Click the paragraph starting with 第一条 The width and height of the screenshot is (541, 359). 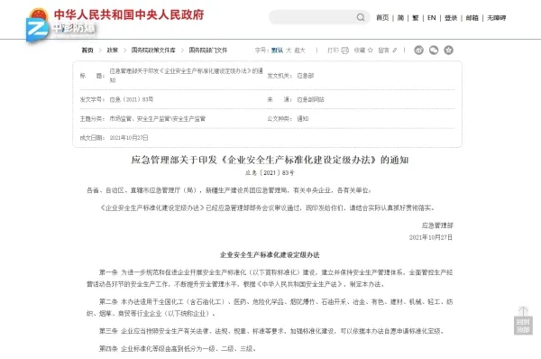pos(270,278)
